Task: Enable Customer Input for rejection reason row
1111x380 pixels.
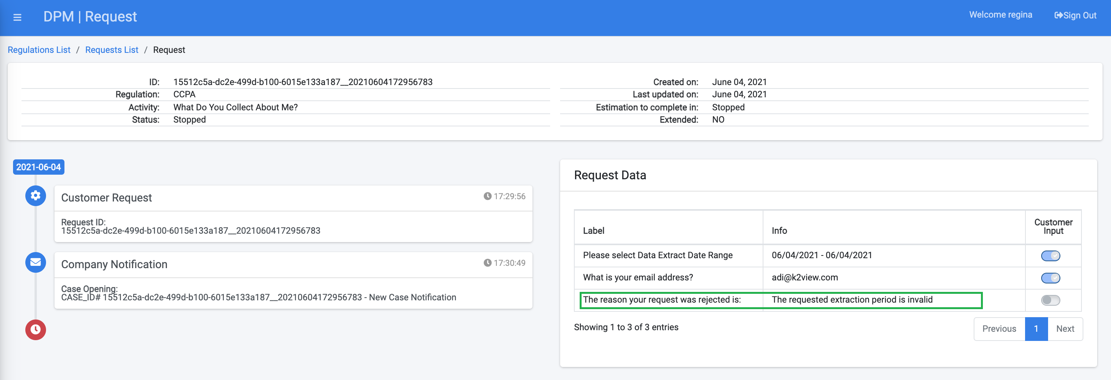Action: tap(1050, 300)
